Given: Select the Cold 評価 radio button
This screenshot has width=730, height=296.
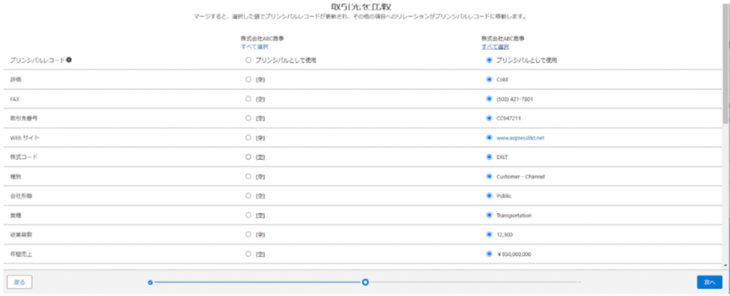Looking at the screenshot, I should pos(489,80).
